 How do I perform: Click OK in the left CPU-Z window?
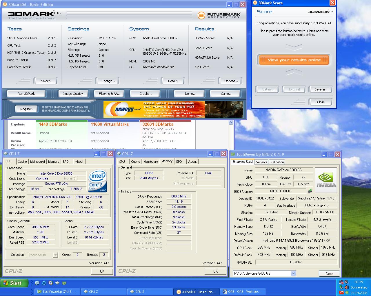(102, 271)
